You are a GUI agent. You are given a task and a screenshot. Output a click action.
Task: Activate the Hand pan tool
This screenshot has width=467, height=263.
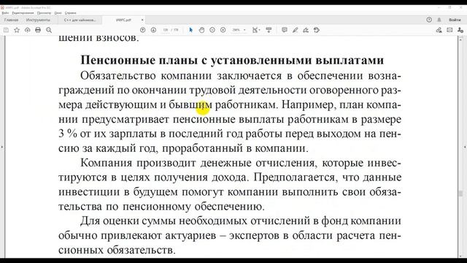pos(201,30)
